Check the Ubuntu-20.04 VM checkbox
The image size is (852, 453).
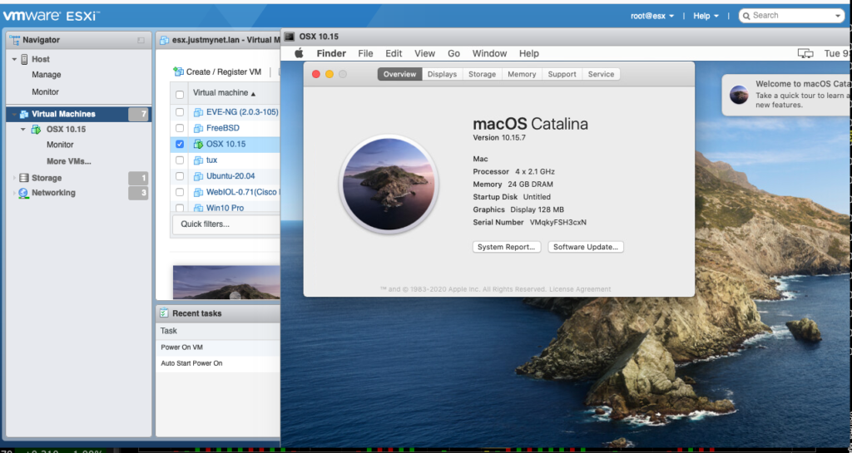[180, 175]
